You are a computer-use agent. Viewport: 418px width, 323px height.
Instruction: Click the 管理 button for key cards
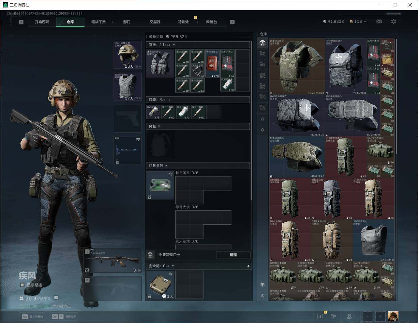coord(233,255)
